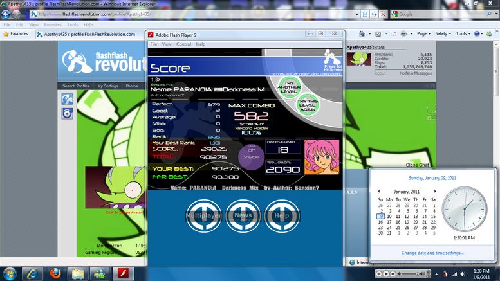Click the Flash Player taskbar icon
This screenshot has width=500, height=281.
123,273
